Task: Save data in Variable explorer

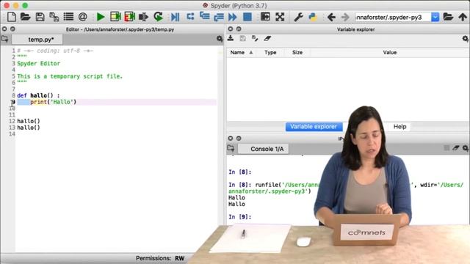Action: coord(243,38)
